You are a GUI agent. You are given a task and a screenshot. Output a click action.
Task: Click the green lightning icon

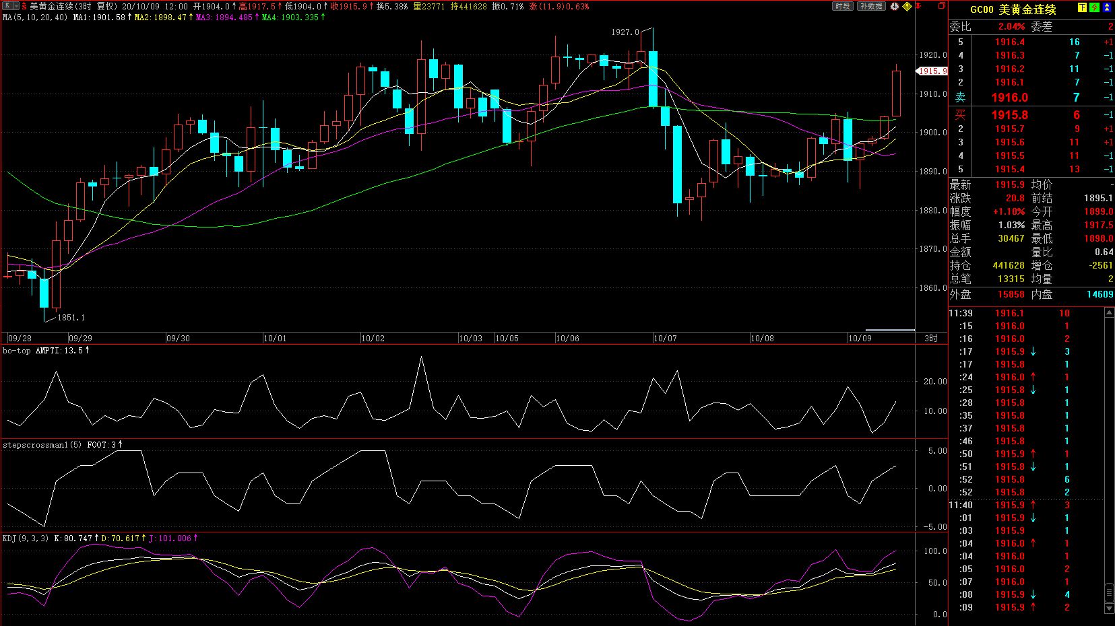[1094, 8]
